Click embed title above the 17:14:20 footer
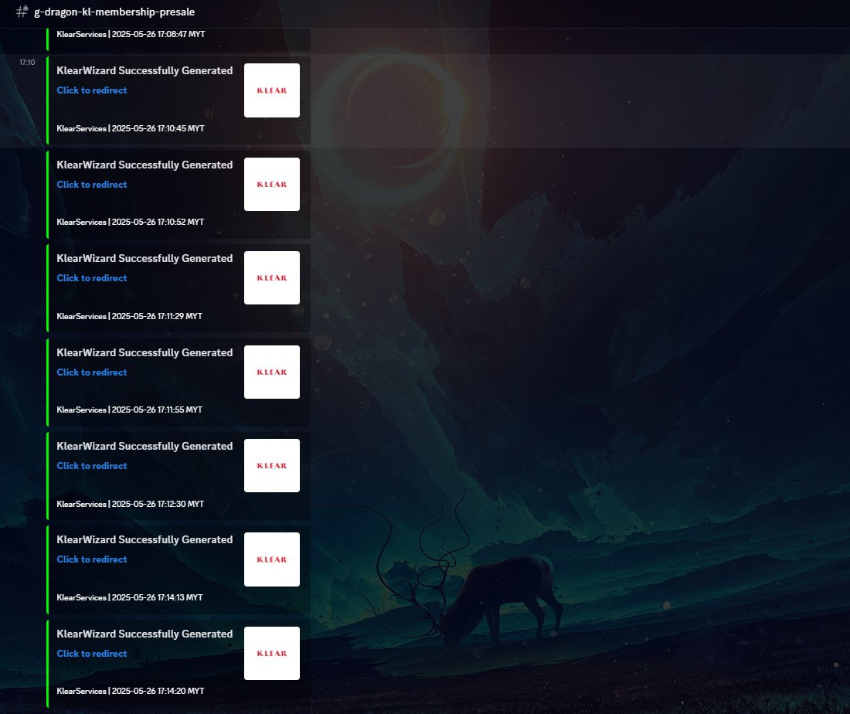The width and height of the screenshot is (850, 714). click(144, 634)
